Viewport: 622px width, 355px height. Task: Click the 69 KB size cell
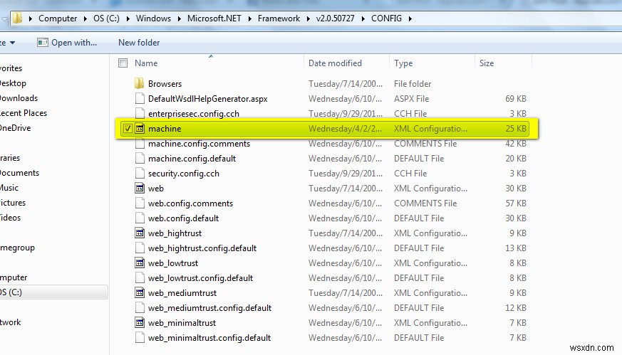[516, 99]
